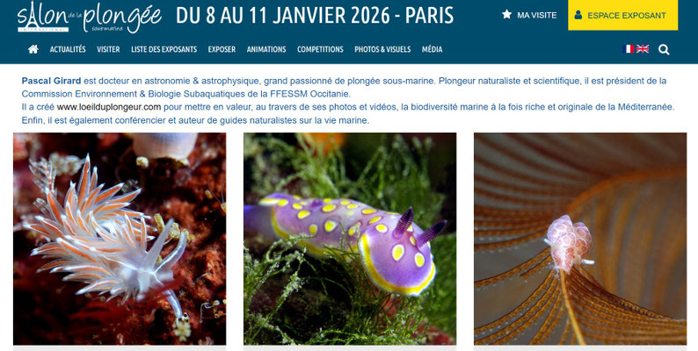Open the Exposer menu
The image size is (698, 351).
click(x=222, y=49)
